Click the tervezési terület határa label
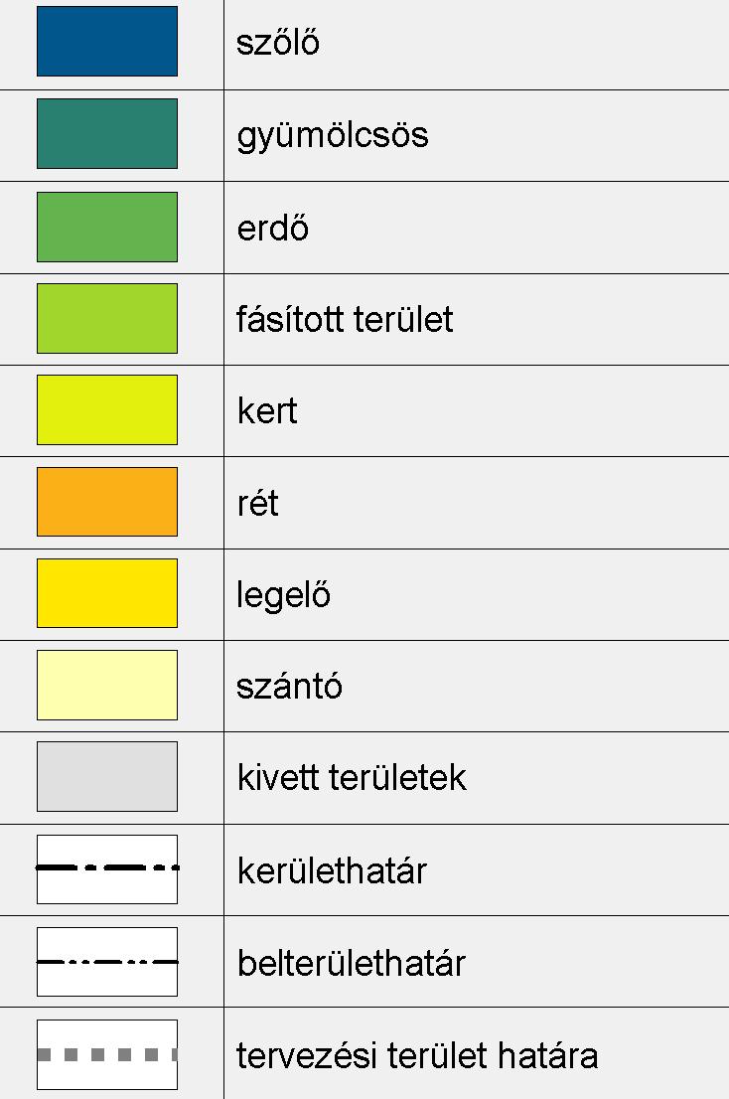 pos(417,1055)
